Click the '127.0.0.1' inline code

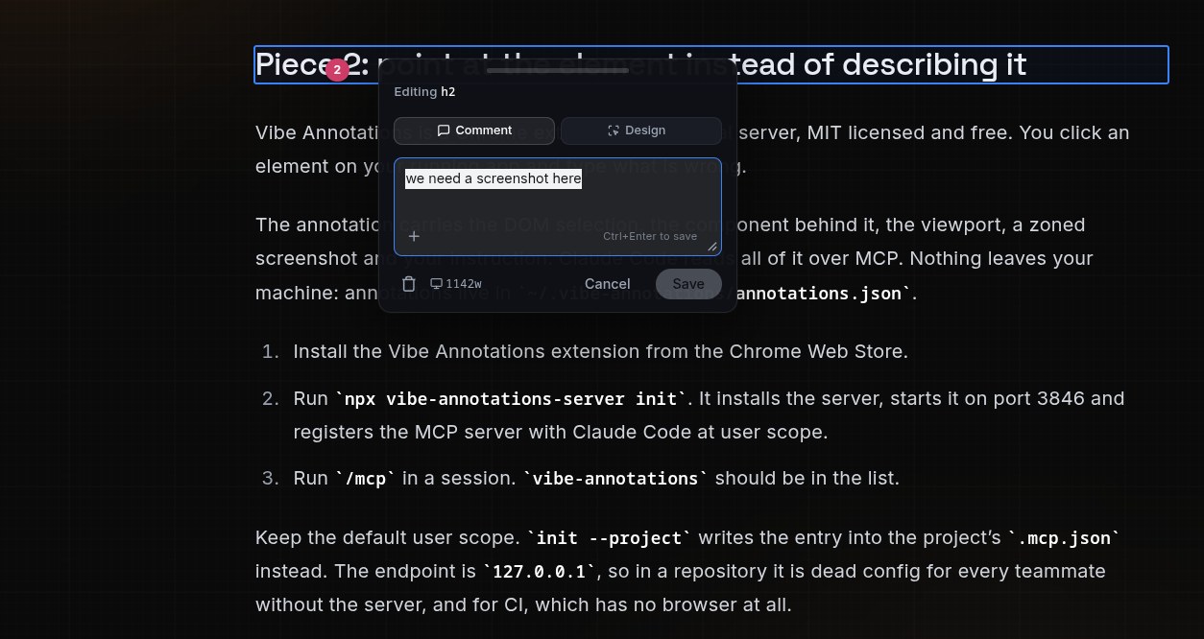(540, 571)
